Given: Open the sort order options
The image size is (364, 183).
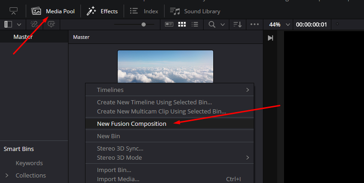Looking at the screenshot, I should pyautogui.click(x=237, y=24).
